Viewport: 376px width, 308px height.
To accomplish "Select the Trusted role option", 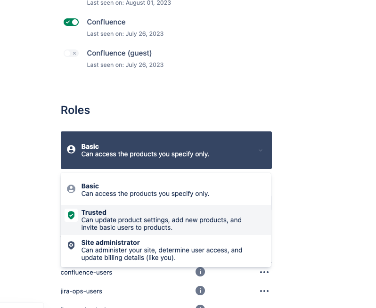I will coord(166,220).
